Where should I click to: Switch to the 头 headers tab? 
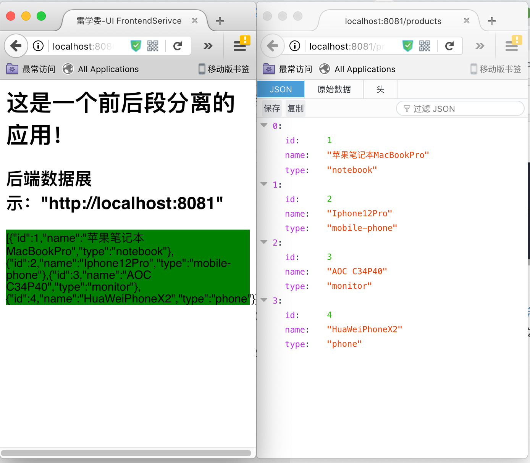pos(380,89)
